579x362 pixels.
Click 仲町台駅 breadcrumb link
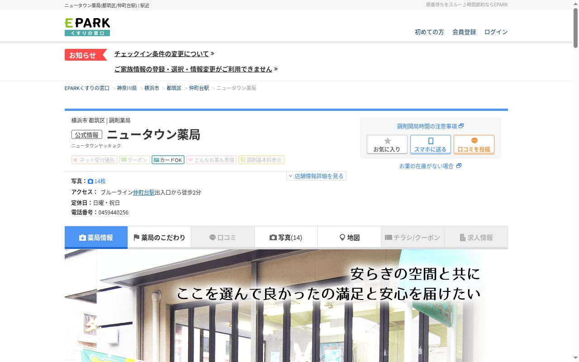coord(199,88)
